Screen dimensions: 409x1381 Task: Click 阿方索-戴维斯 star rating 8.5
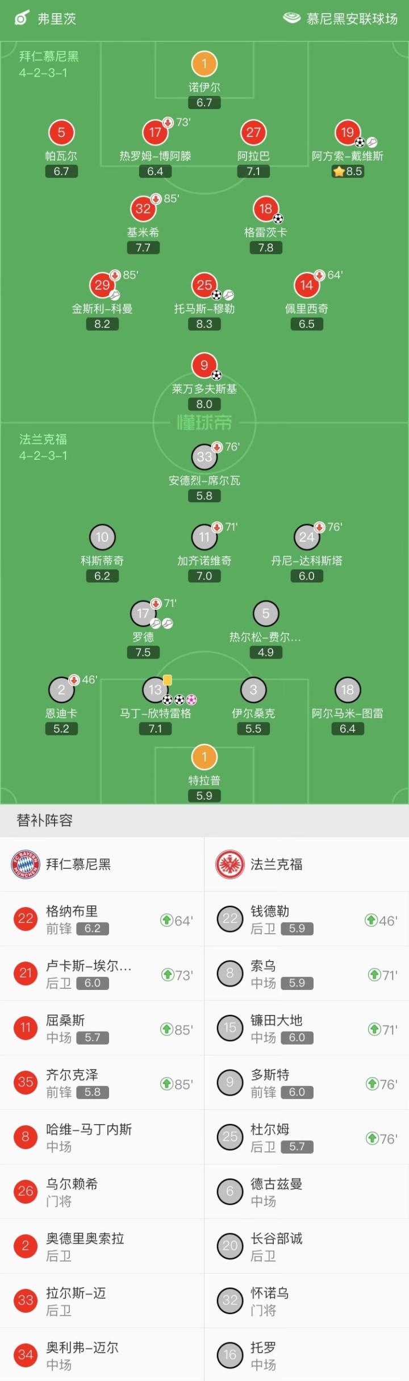pyautogui.click(x=348, y=171)
